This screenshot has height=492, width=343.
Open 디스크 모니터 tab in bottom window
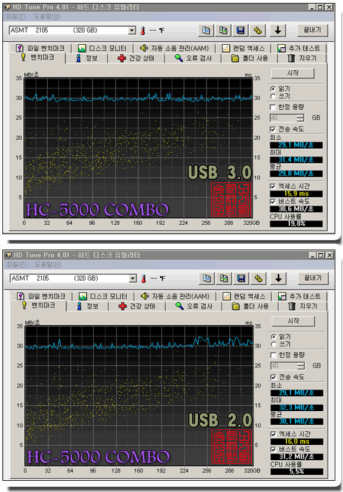(103, 296)
